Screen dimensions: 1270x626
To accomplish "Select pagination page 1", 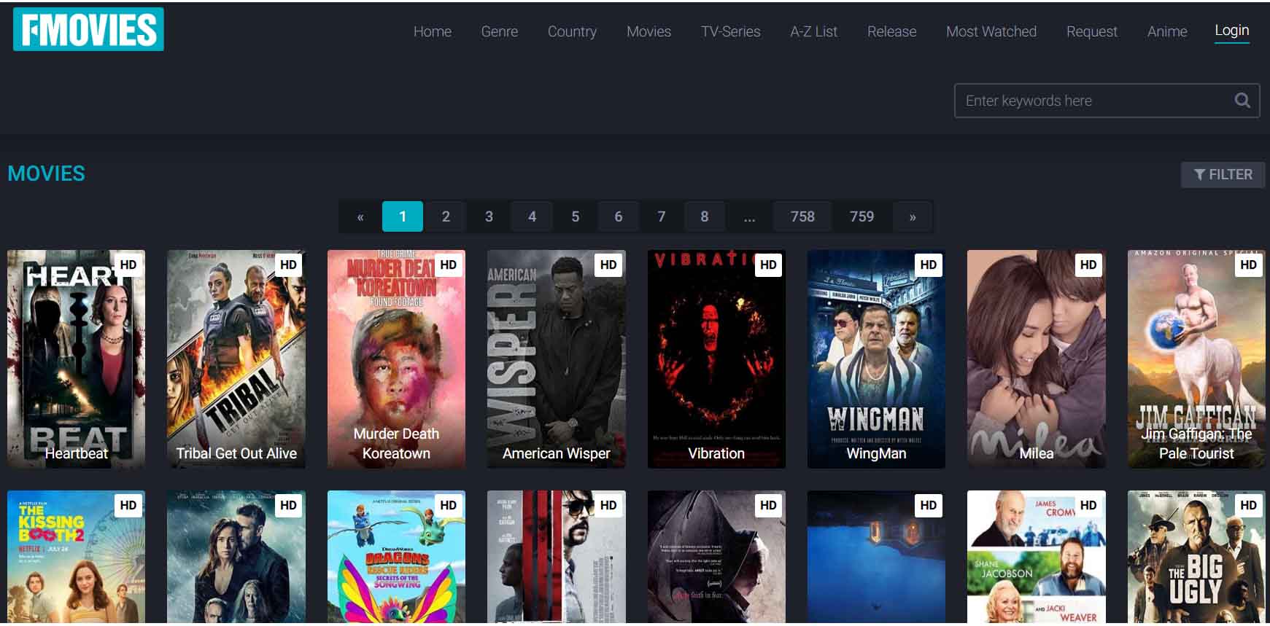I will point(403,216).
